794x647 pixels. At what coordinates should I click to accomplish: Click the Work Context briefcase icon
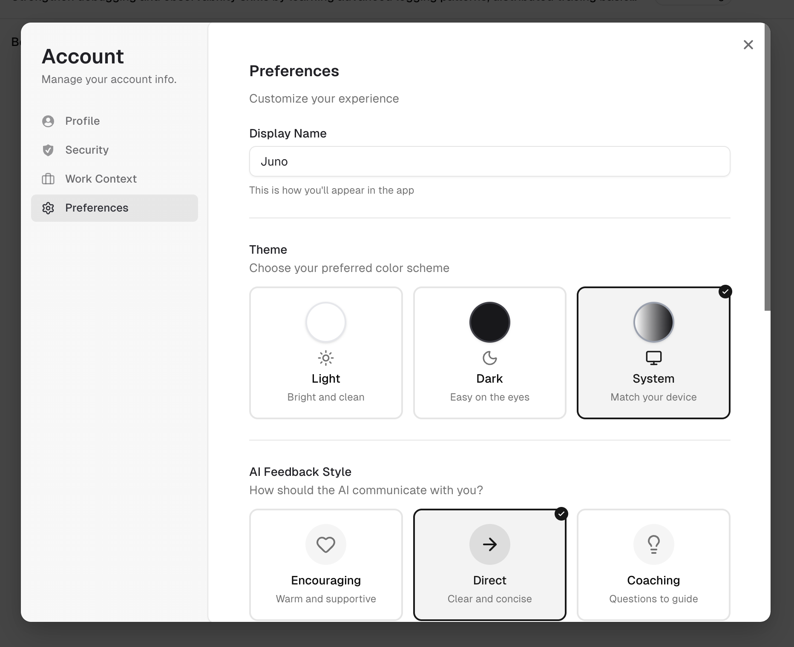point(48,179)
